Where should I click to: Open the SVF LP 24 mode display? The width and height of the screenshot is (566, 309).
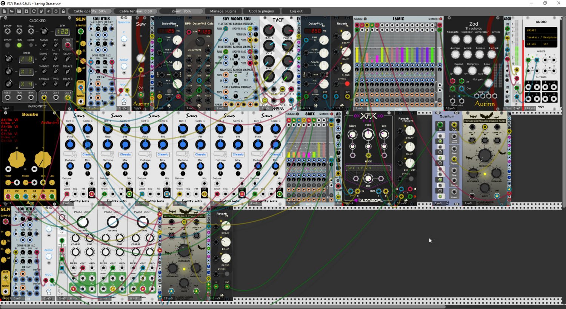(x=368, y=168)
